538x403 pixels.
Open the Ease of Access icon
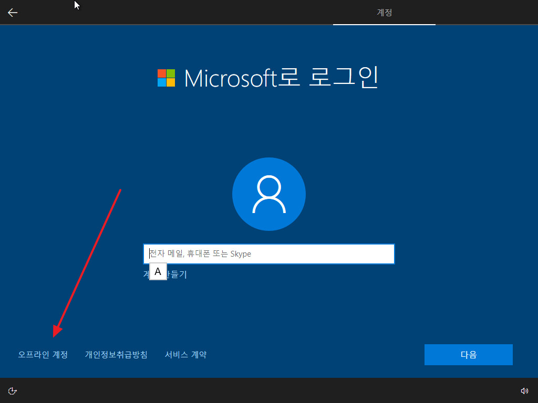(13, 390)
